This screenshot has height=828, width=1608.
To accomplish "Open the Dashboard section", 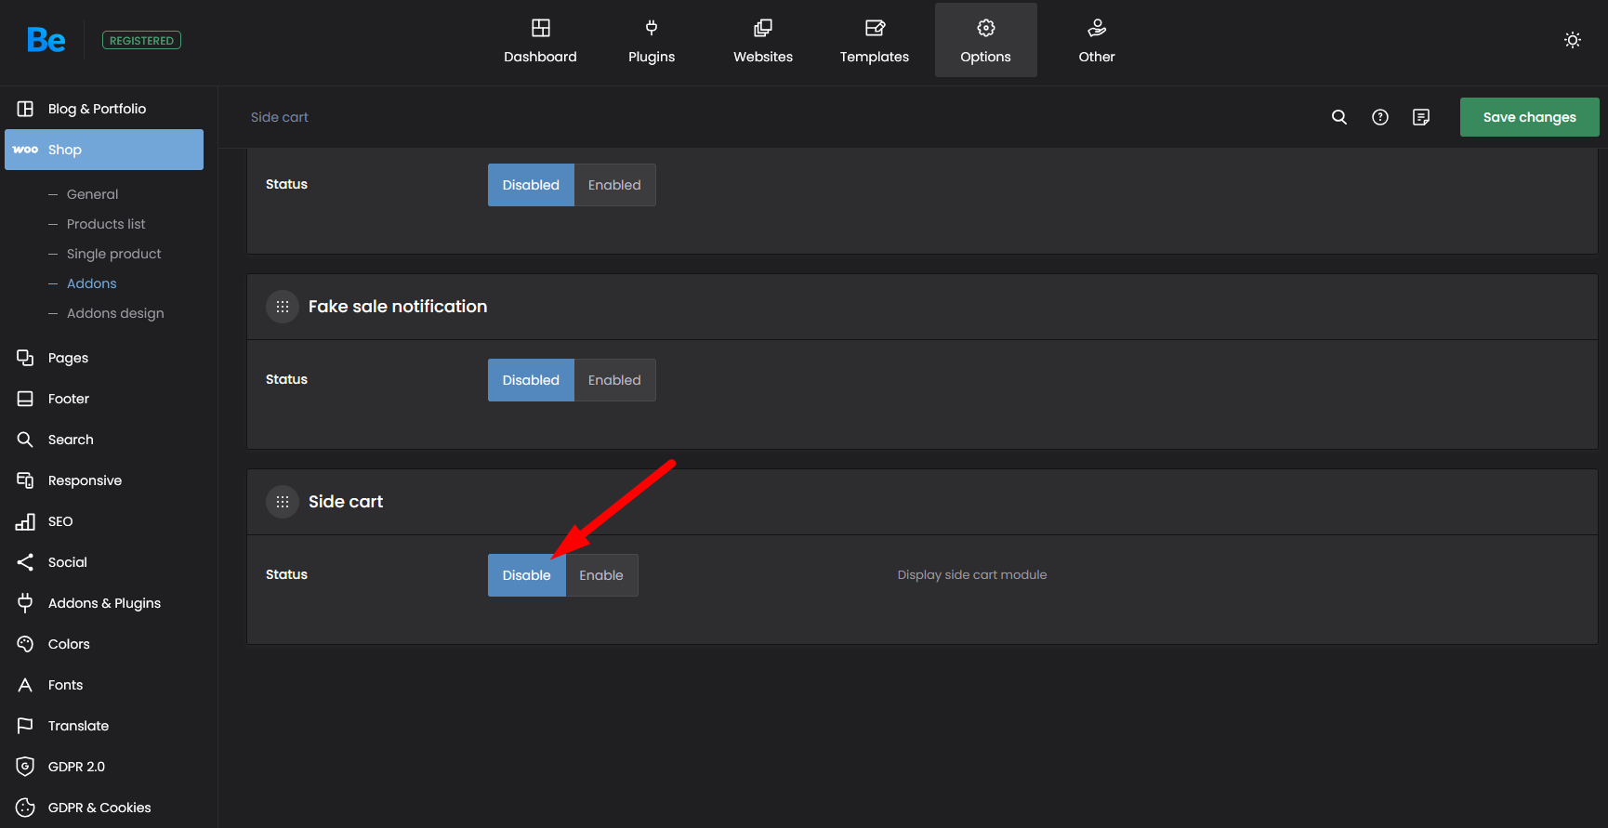I will point(540,41).
